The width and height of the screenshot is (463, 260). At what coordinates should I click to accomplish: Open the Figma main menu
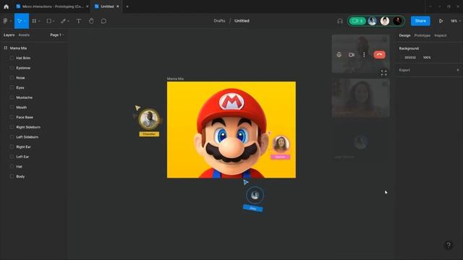tap(7, 21)
